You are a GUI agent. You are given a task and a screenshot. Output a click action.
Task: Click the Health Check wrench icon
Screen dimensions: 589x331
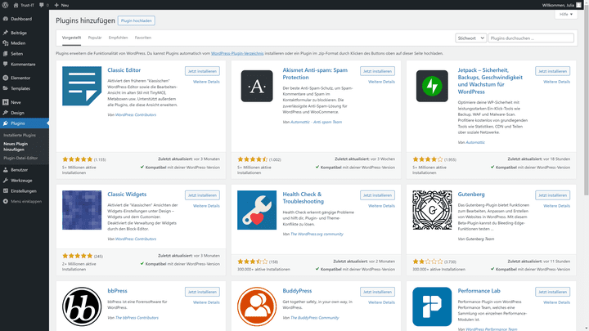(x=257, y=210)
